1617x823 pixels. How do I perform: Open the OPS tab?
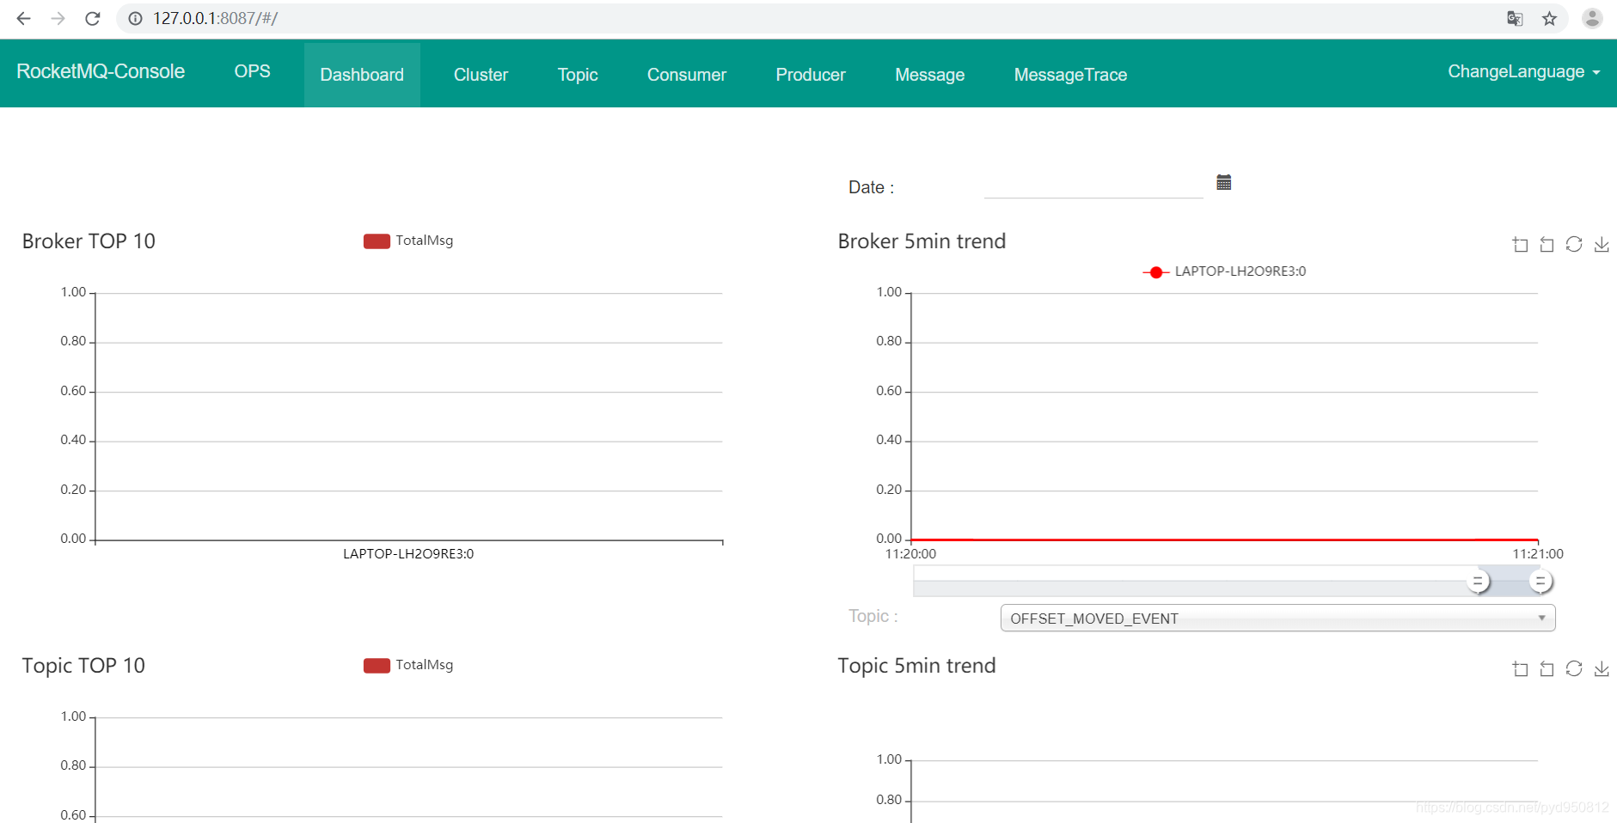pyautogui.click(x=253, y=71)
